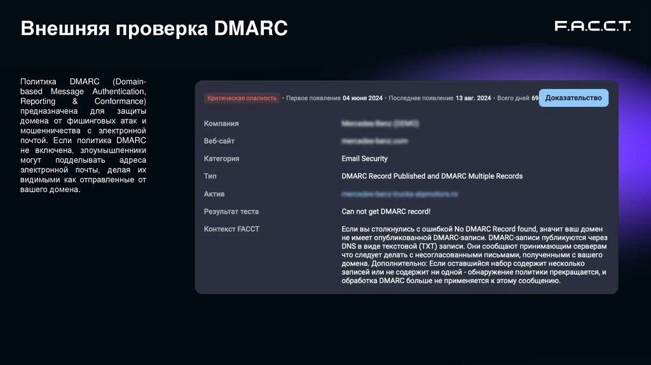
Task: Click the Категория field label
Action: pyautogui.click(x=221, y=158)
